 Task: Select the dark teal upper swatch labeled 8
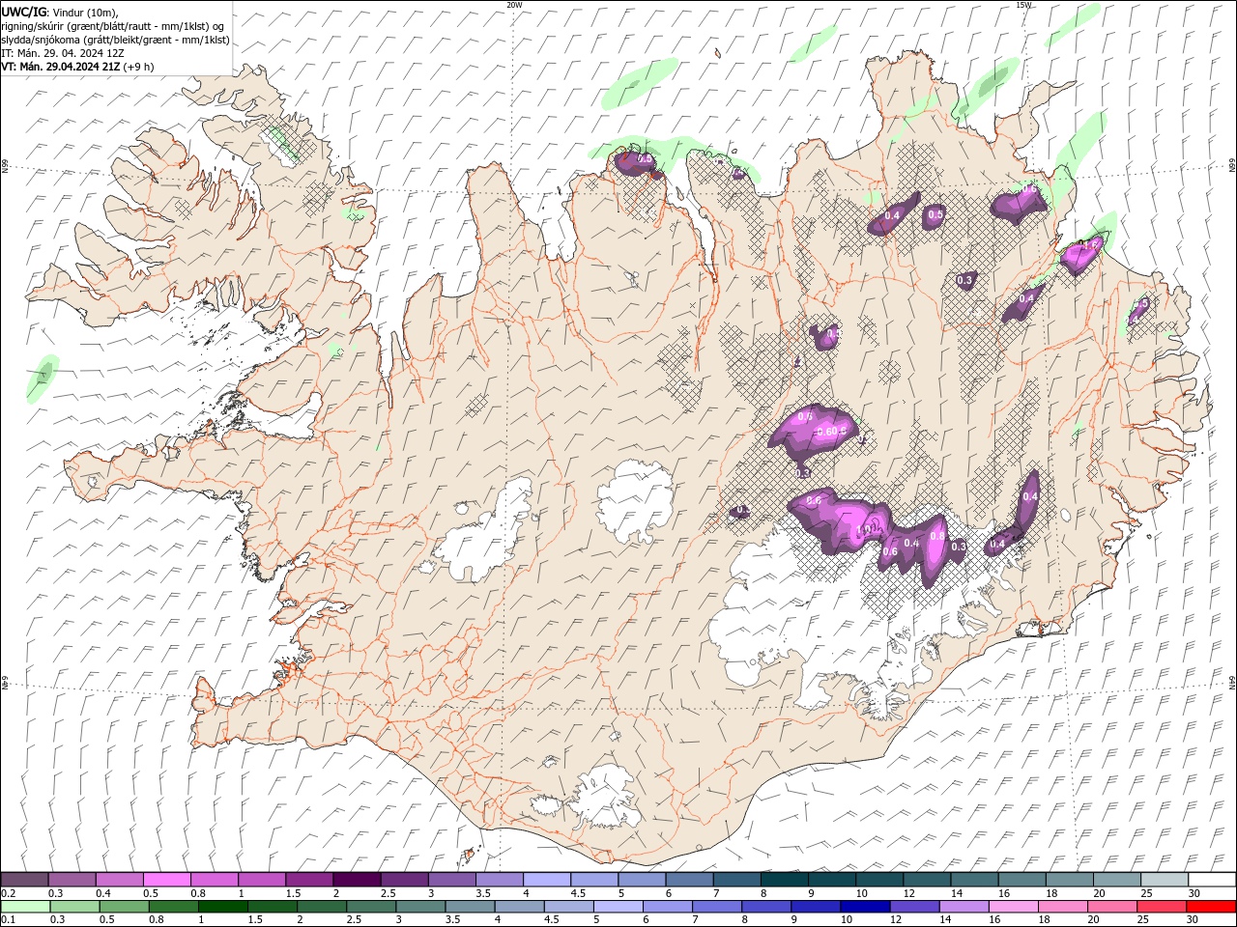[x=784, y=879]
